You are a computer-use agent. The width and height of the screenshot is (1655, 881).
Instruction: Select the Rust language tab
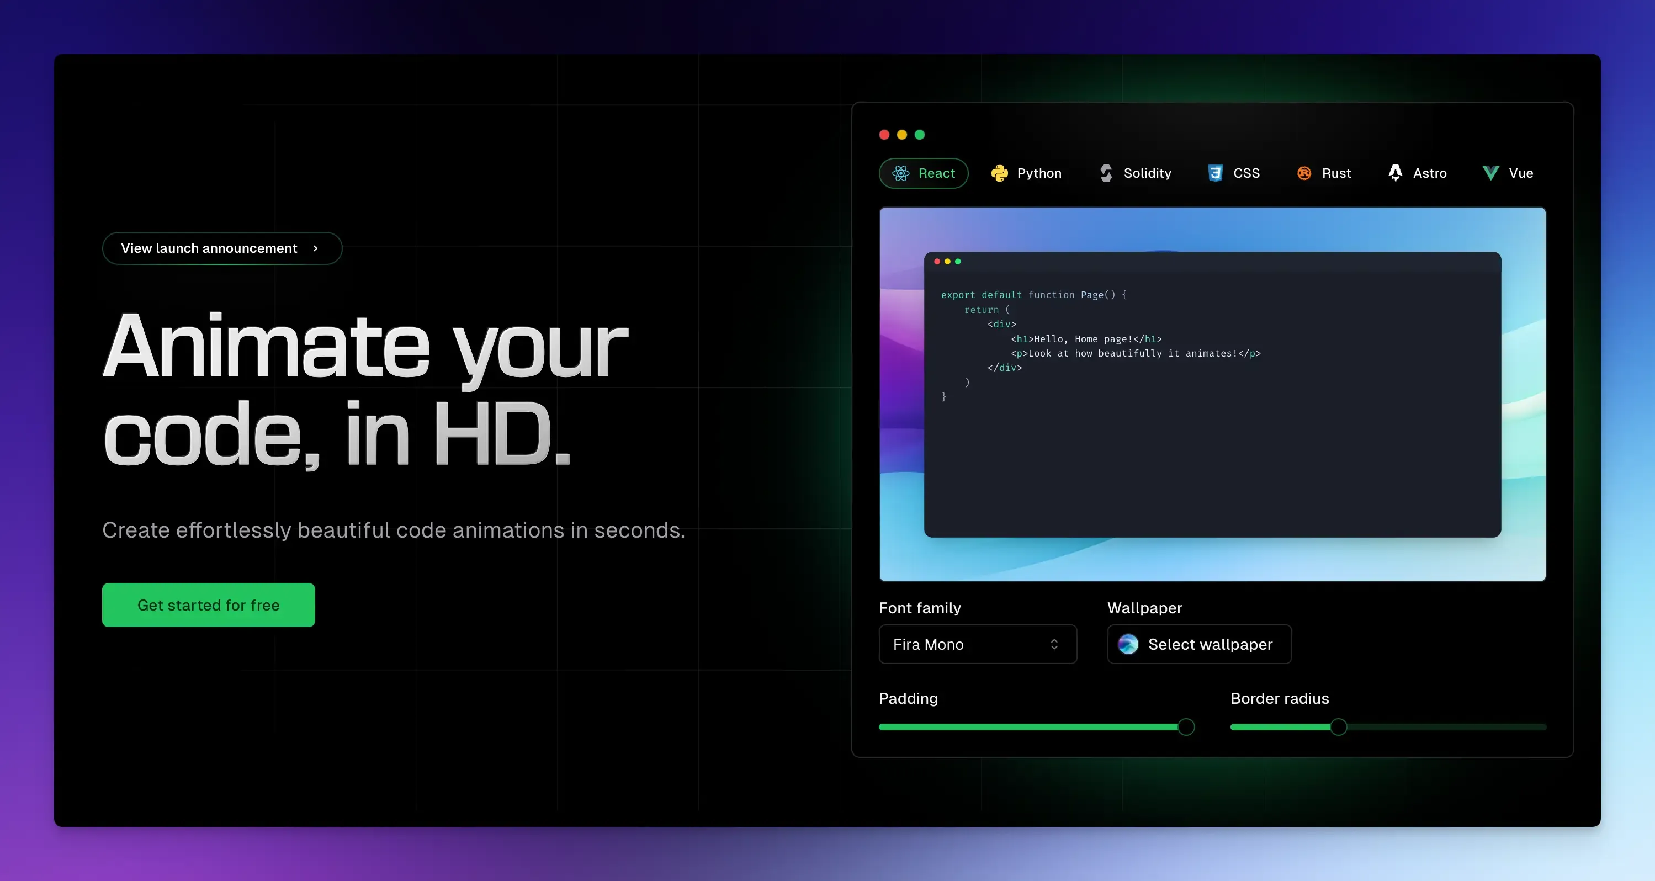pos(1336,173)
